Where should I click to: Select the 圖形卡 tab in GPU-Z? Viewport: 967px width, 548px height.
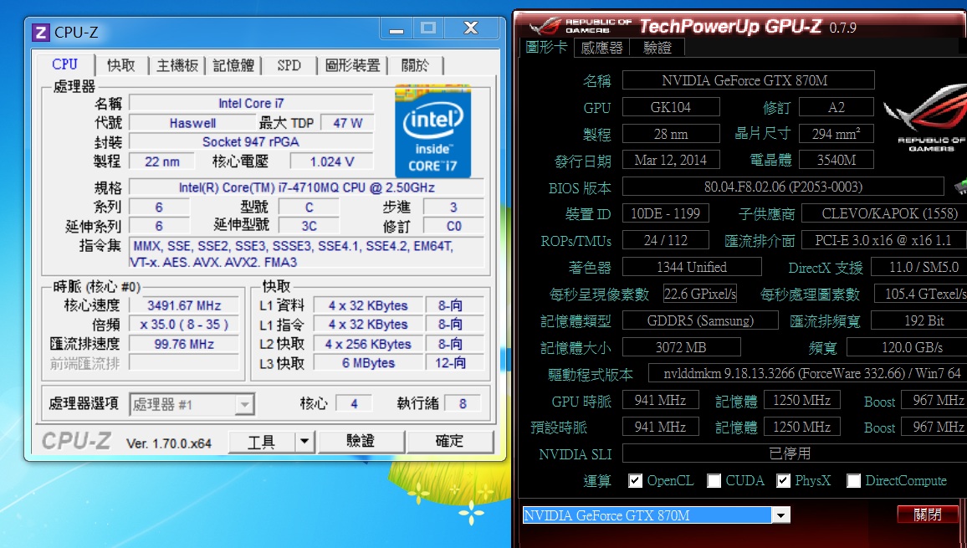[545, 47]
